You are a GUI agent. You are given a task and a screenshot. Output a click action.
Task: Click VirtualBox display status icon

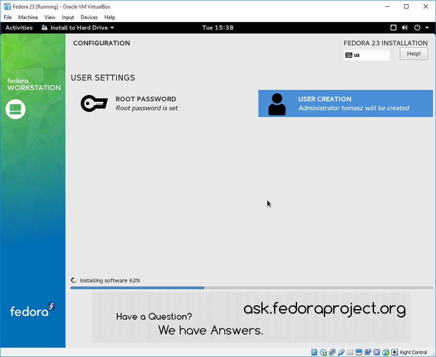click(x=359, y=352)
